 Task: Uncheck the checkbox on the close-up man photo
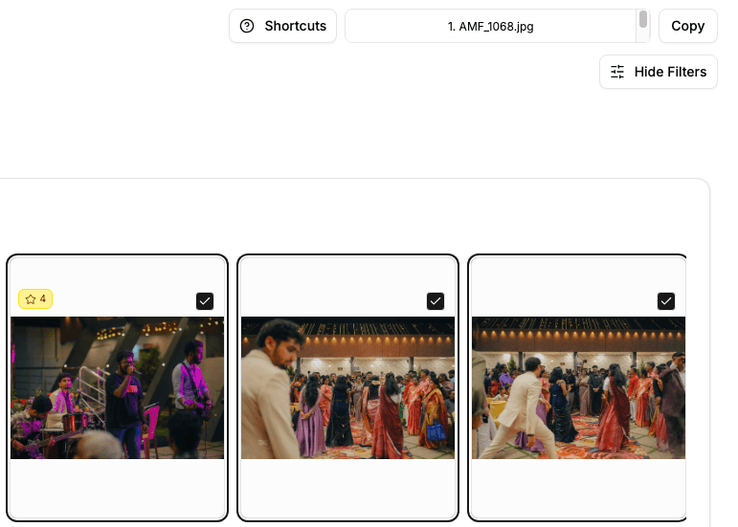tap(436, 301)
